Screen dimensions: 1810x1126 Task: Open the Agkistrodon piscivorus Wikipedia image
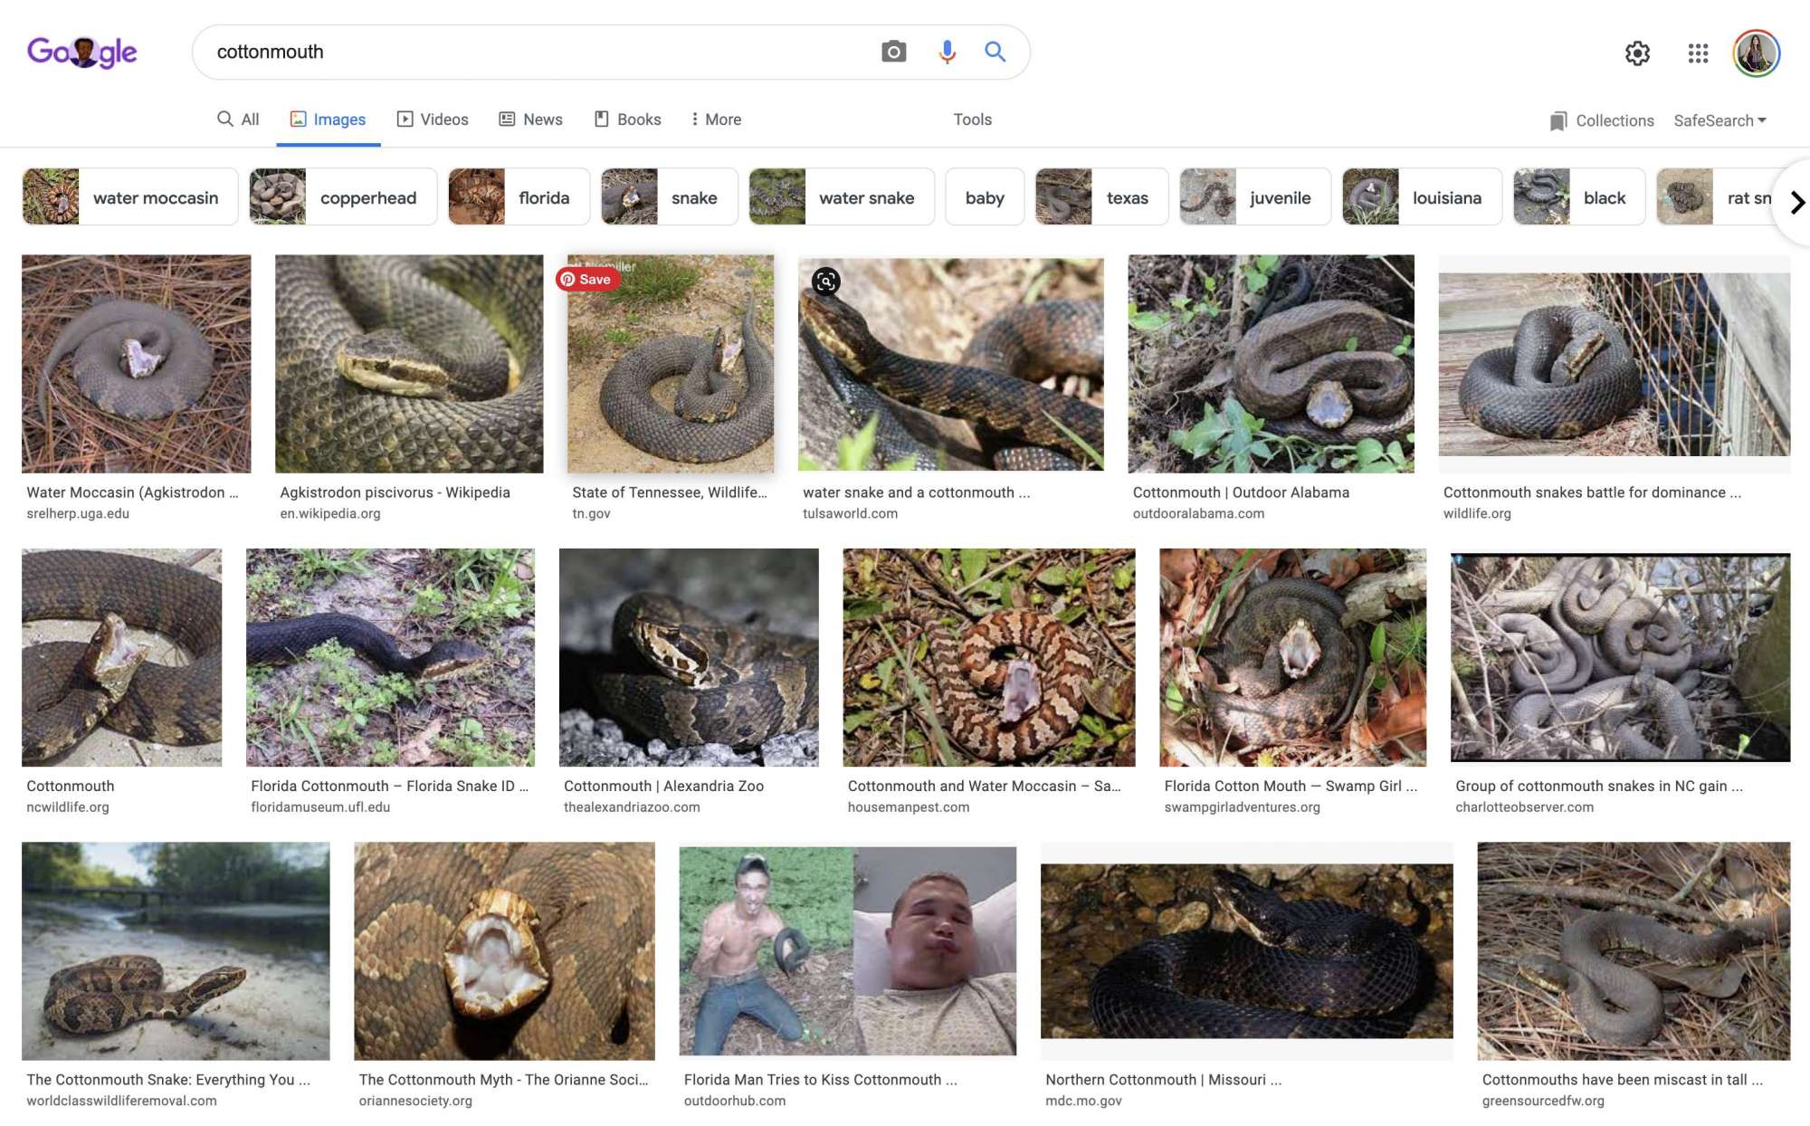click(409, 364)
